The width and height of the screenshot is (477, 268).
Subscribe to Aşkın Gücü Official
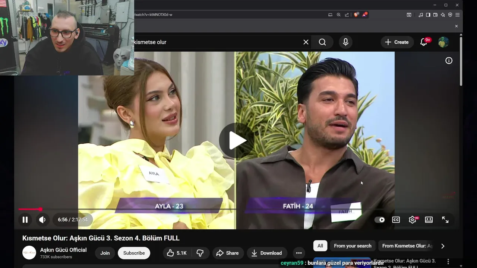click(134, 253)
